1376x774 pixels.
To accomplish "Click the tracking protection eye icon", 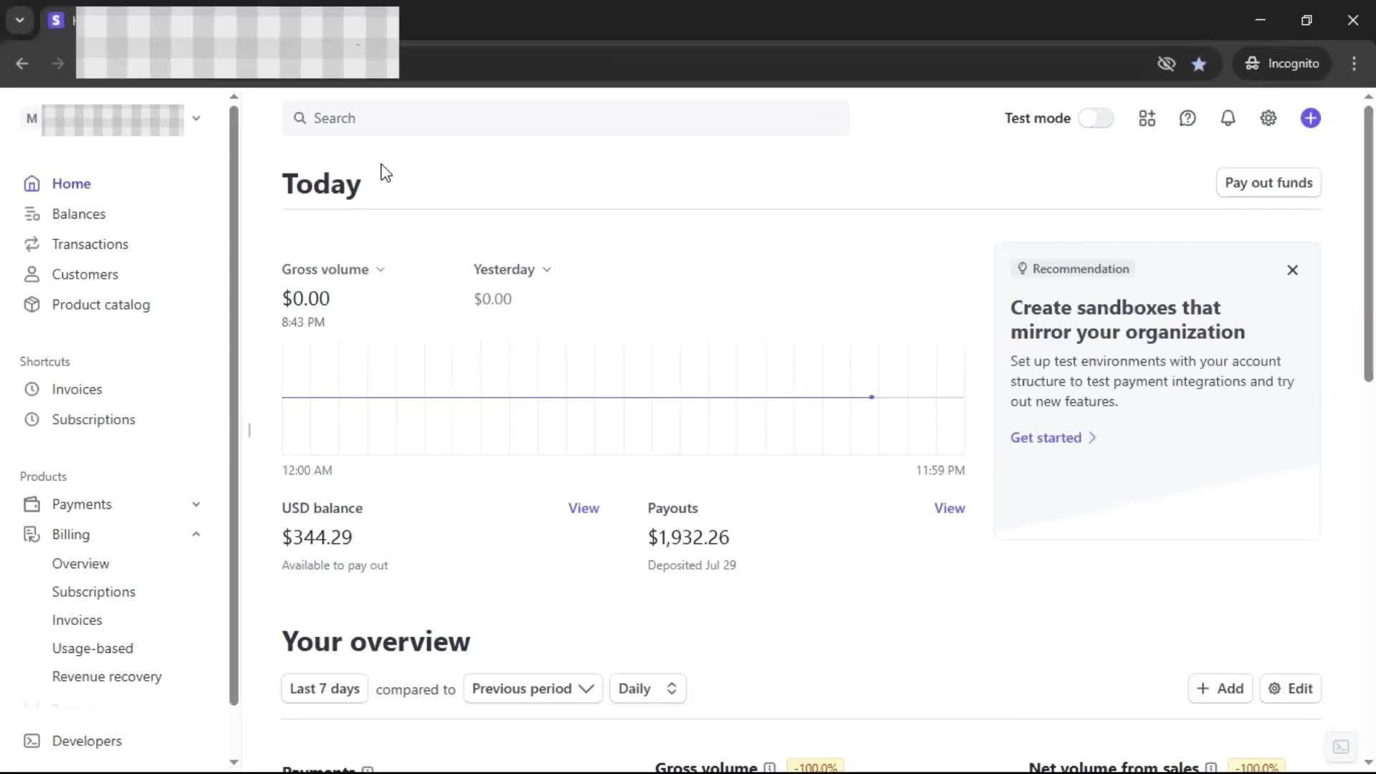I will (1166, 64).
